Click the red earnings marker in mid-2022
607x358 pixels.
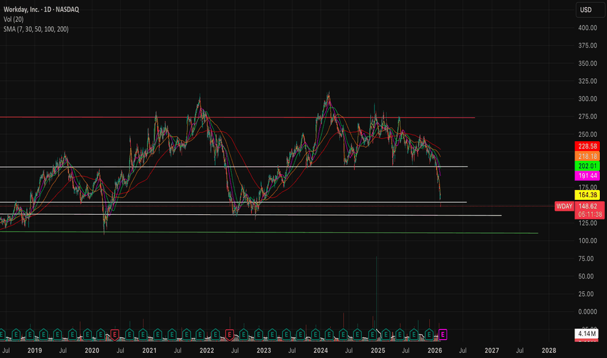pyautogui.click(x=229, y=335)
